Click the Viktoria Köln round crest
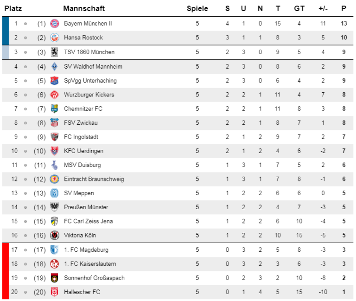The width and height of the screenshot is (356, 301). pyautogui.click(x=55, y=235)
